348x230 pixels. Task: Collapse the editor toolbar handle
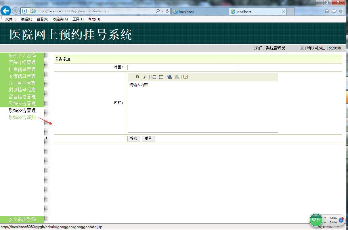[x=130, y=77]
